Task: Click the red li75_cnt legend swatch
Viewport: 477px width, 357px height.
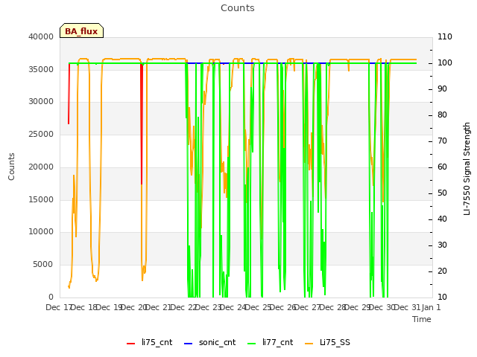Action: tap(131, 344)
